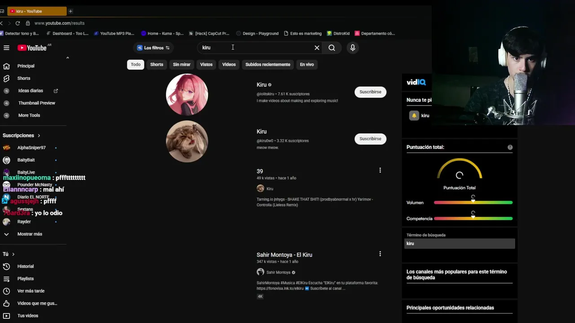Viewport: 575px width, 323px height.
Task: Open the YouTube hamburger guide menu
Action: 6,48
